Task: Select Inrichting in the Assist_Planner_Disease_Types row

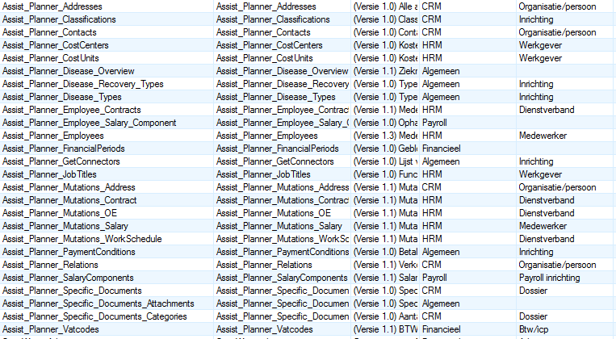Action: 536,97
